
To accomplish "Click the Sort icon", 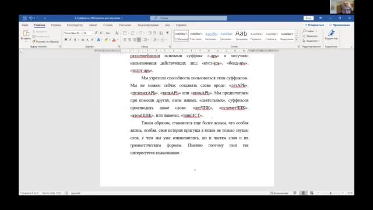I will (x=161, y=33).
